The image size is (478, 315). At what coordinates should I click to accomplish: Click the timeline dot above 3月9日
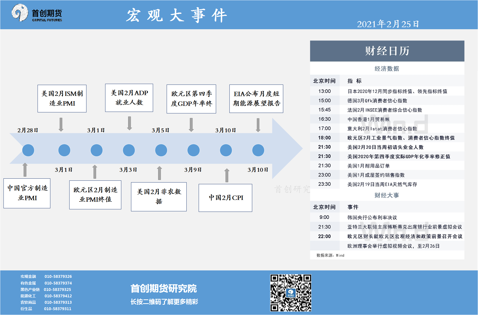pos(194,150)
